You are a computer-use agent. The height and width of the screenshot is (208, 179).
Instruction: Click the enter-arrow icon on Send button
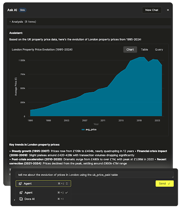click(x=169, y=184)
